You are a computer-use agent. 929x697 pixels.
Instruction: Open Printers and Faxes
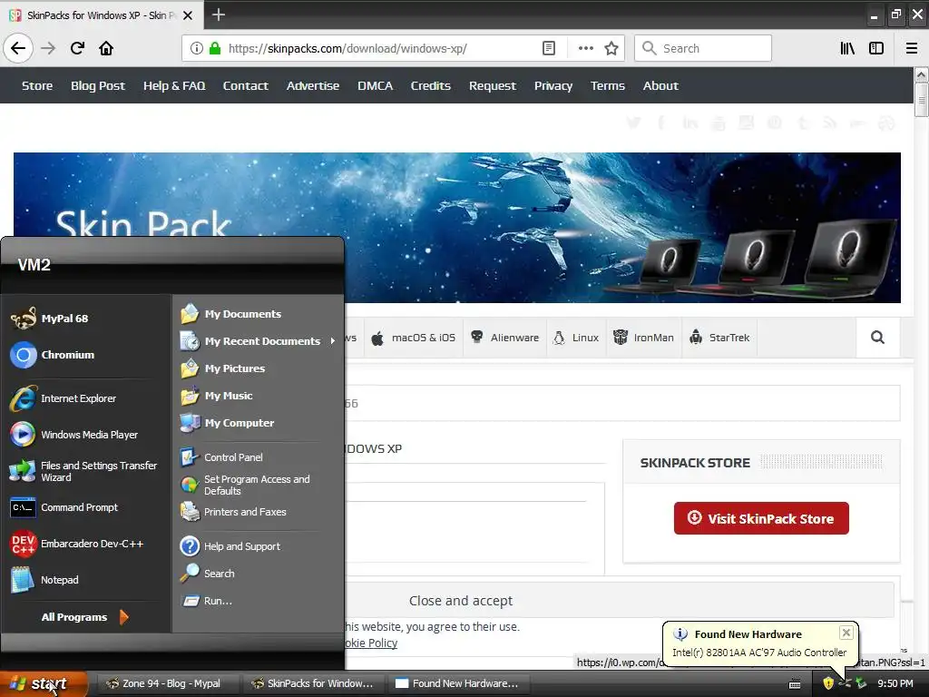click(233, 512)
